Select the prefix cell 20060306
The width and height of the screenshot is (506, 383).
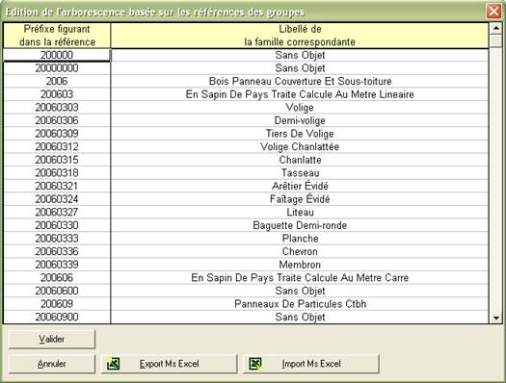click(57, 120)
